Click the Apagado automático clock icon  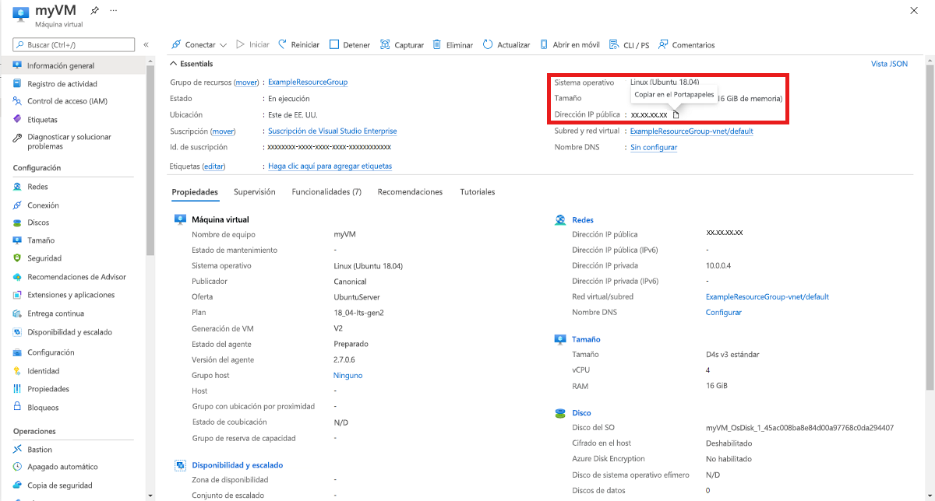click(x=17, y=467)
